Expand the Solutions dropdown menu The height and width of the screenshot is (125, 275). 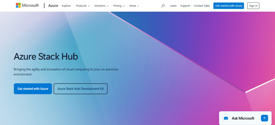click(102, 6)
